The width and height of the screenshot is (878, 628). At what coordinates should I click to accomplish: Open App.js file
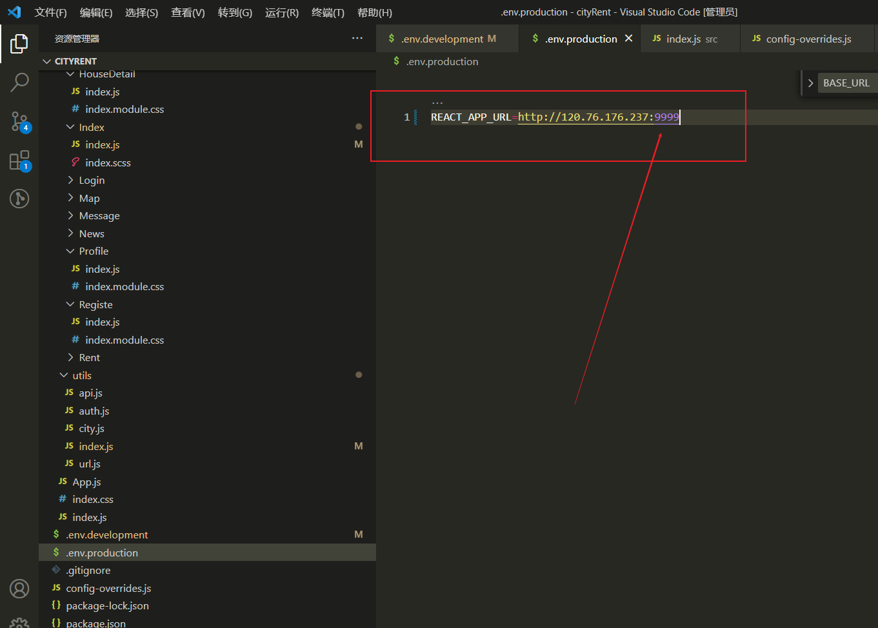coord(207,482)
